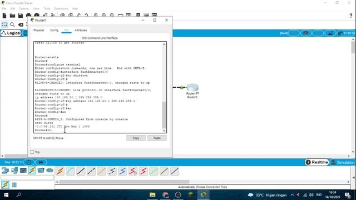Click the Power Cycle Devices button
The width and height of the screenshot is (356, 200).
tap(29, 162)
